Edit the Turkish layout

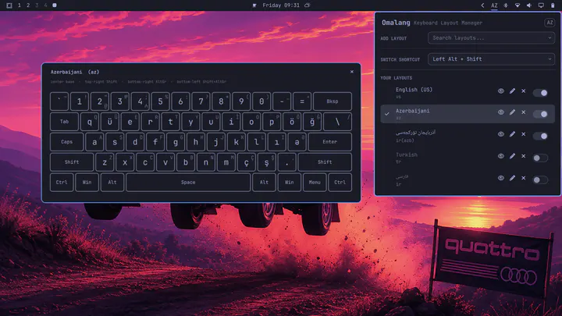click(x=512, y=156)
